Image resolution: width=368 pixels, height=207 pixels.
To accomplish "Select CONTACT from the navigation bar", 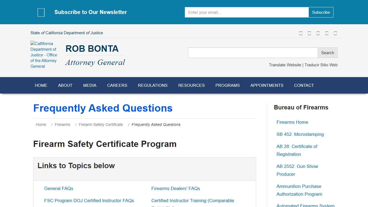I will pyautogui.click(x=304, y=85).
